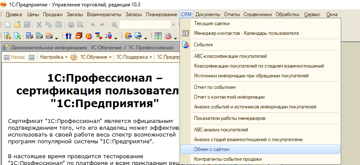360x165 pixels.
Task: Click the magnifier search icon
Action: click(114, 25)
